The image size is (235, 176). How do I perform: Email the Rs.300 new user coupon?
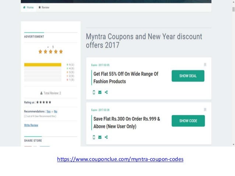[x=100, y=137]
